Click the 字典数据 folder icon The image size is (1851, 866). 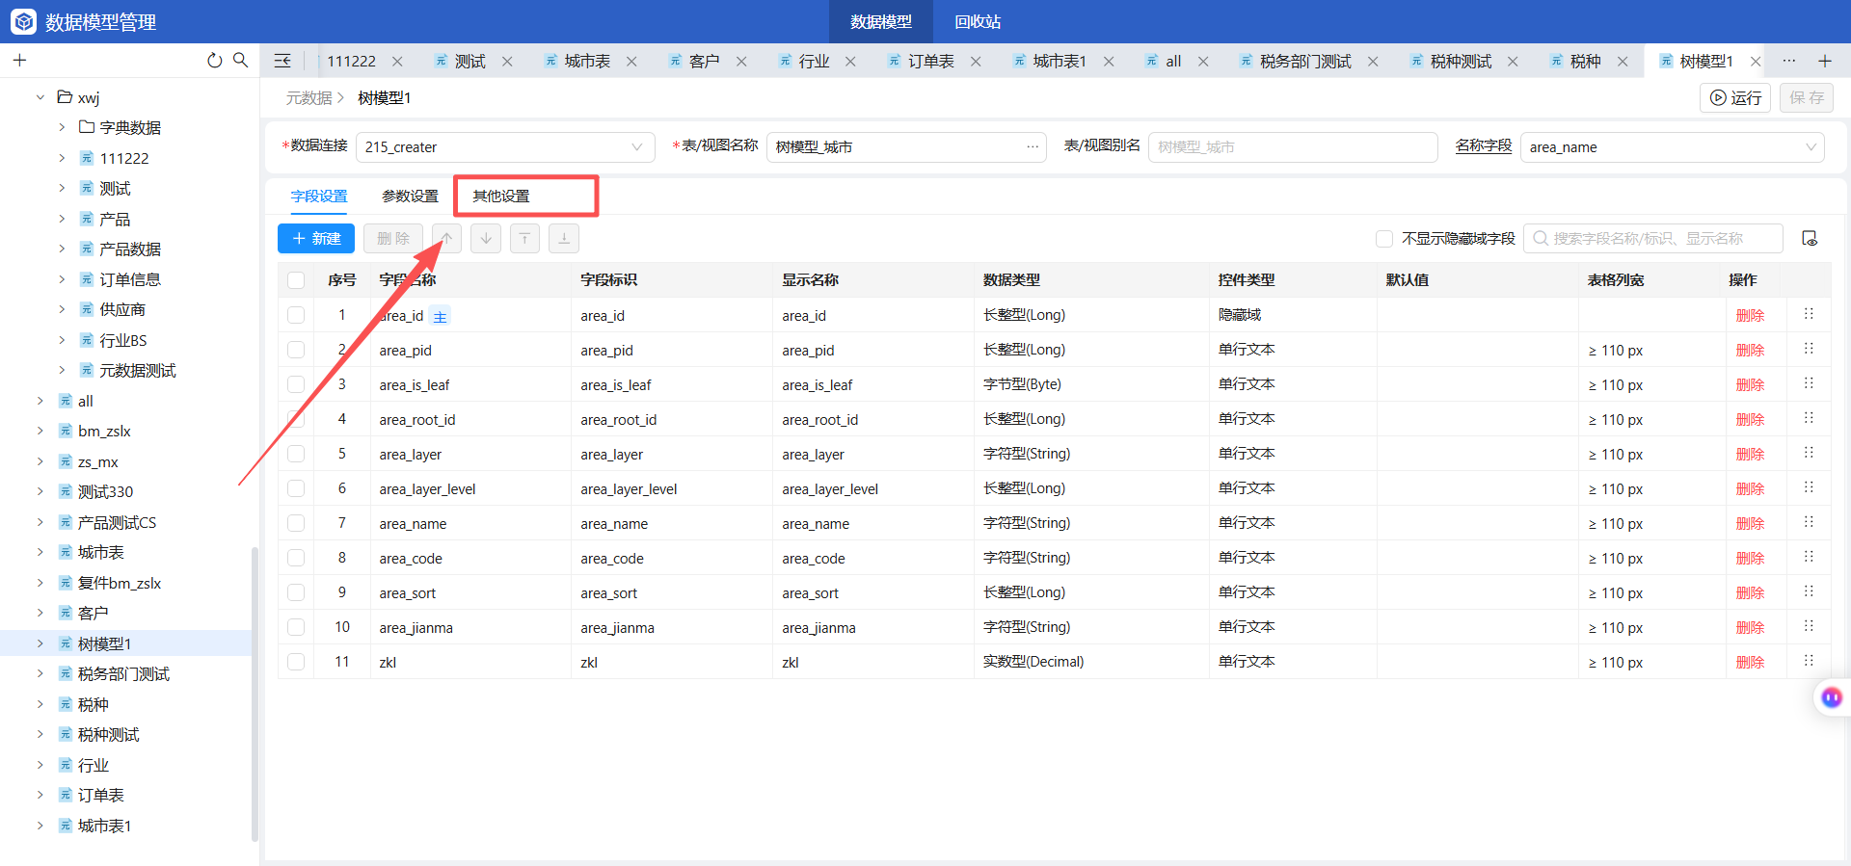(x=87, y=126)
